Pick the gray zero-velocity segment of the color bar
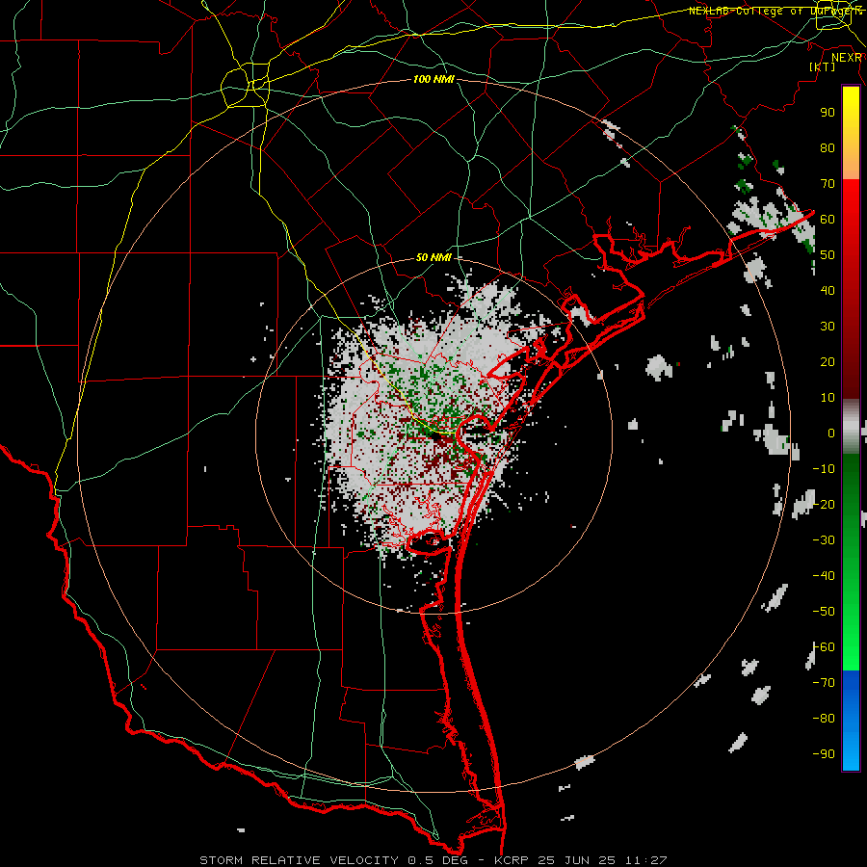Viewport: 867px width, 867px height. 851,427
